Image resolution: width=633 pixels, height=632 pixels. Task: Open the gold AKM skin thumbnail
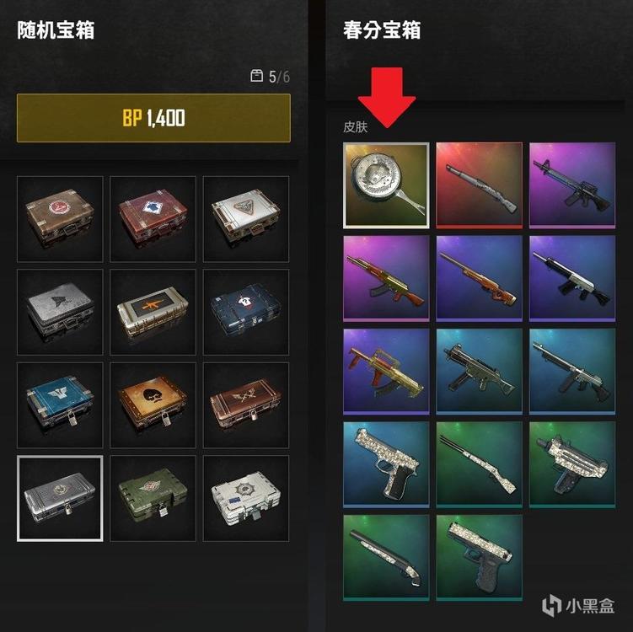point(386,278)
